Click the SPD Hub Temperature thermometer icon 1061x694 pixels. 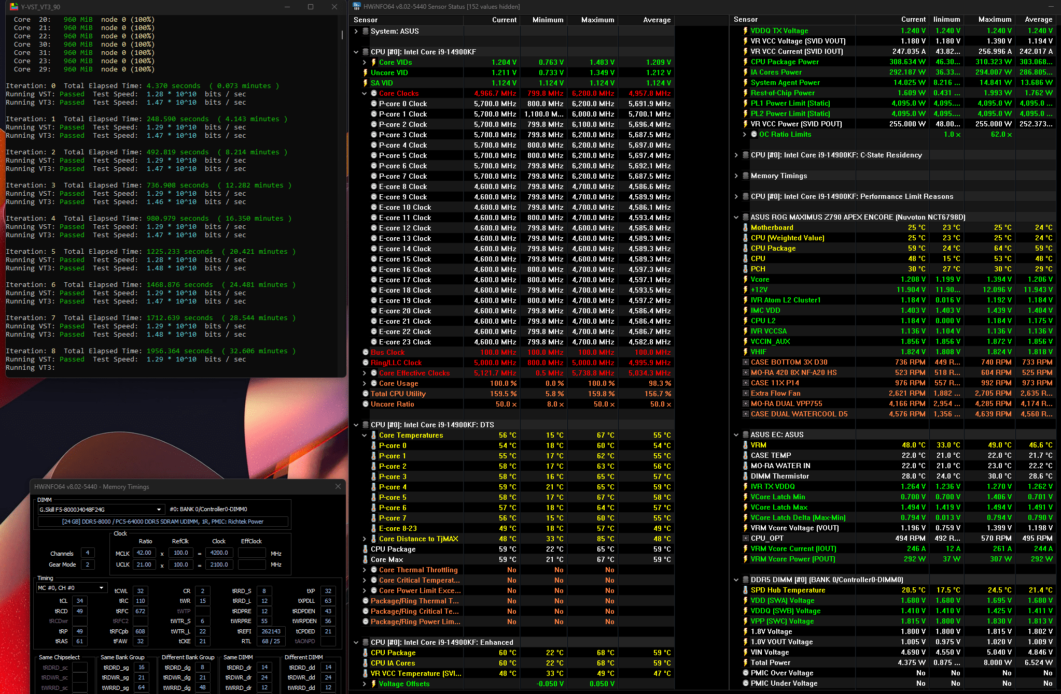[746, 590]
